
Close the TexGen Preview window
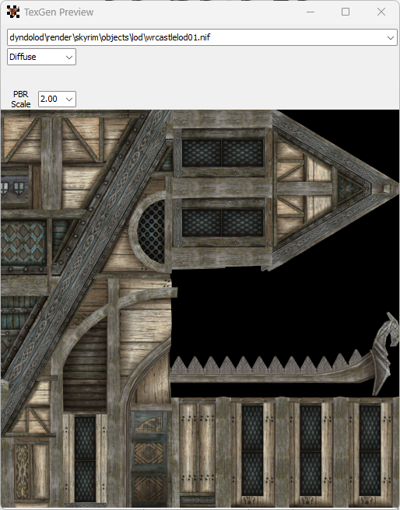click(381, 12)
